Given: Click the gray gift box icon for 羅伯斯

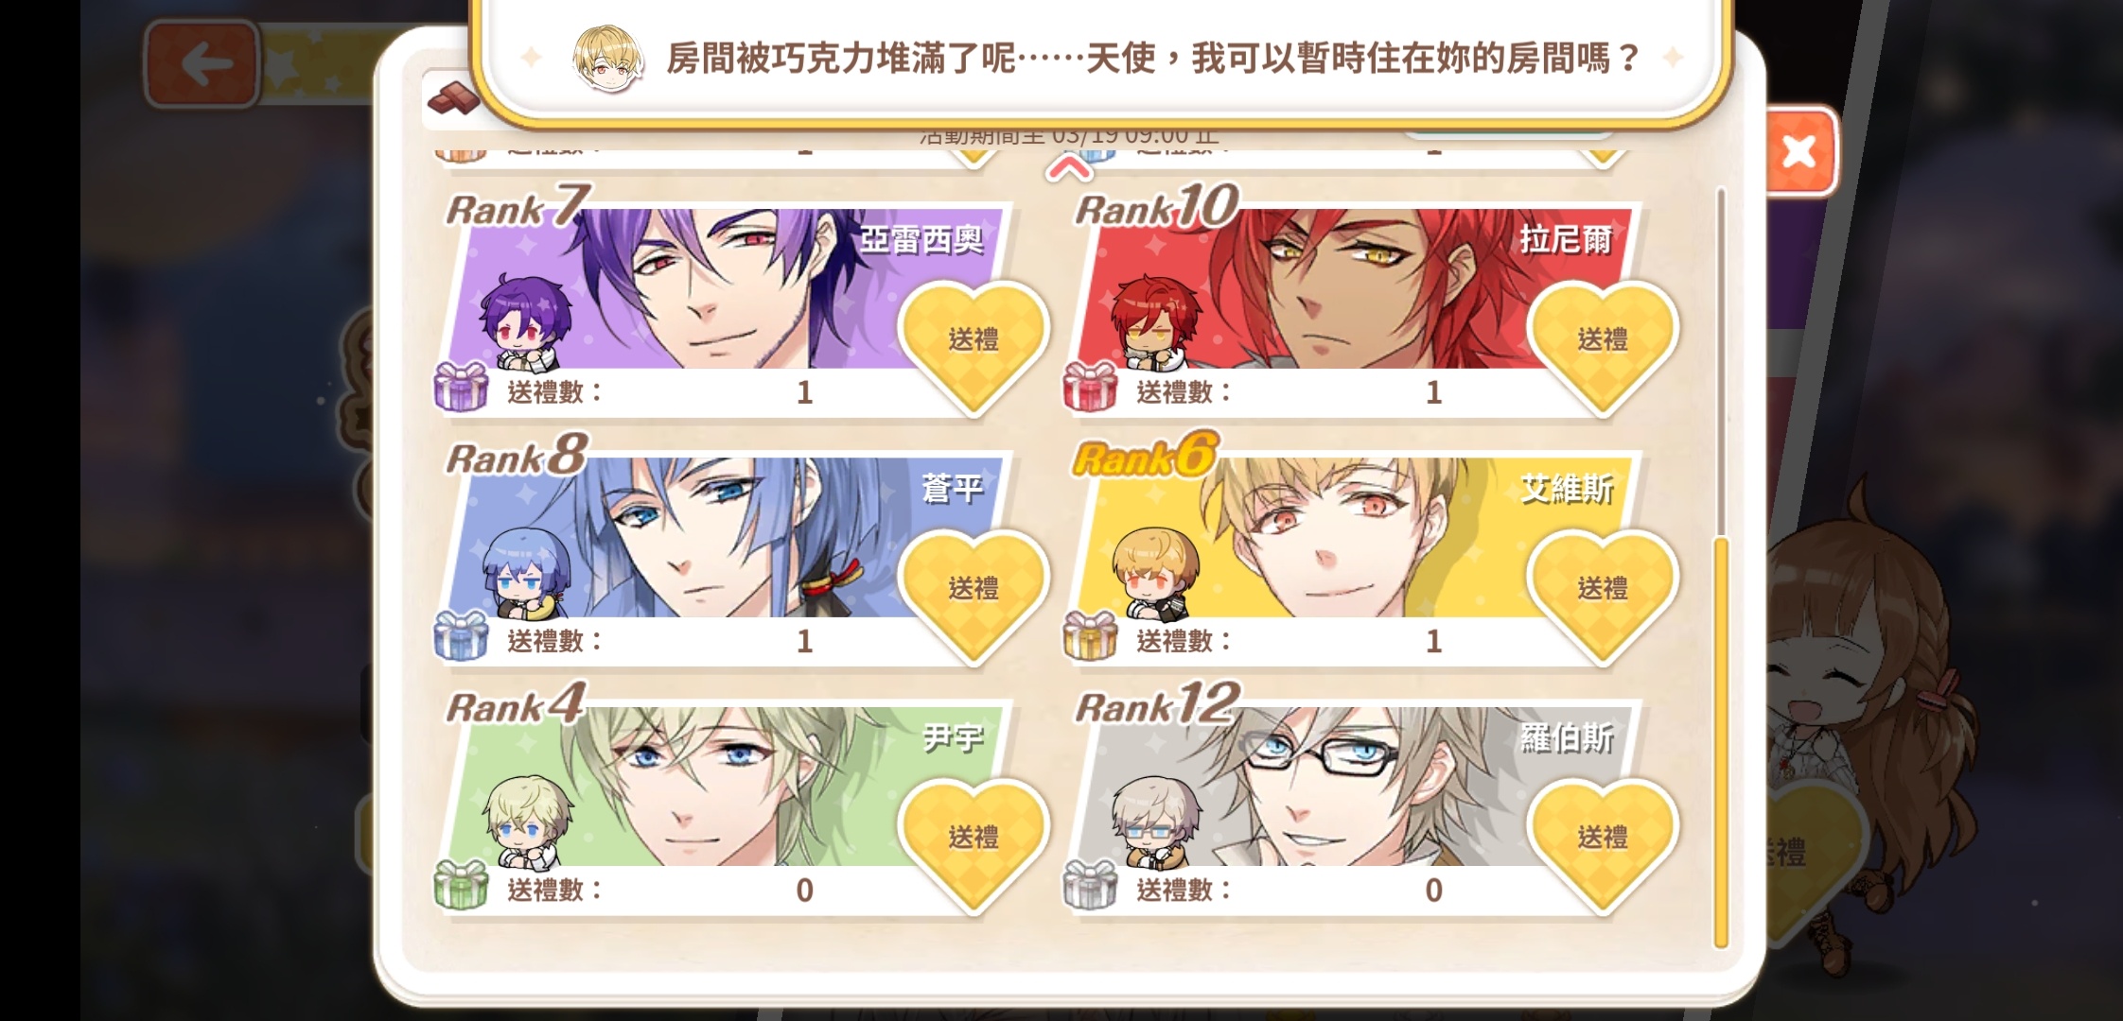Looking at the screenshot, I should coord(1090,885).
